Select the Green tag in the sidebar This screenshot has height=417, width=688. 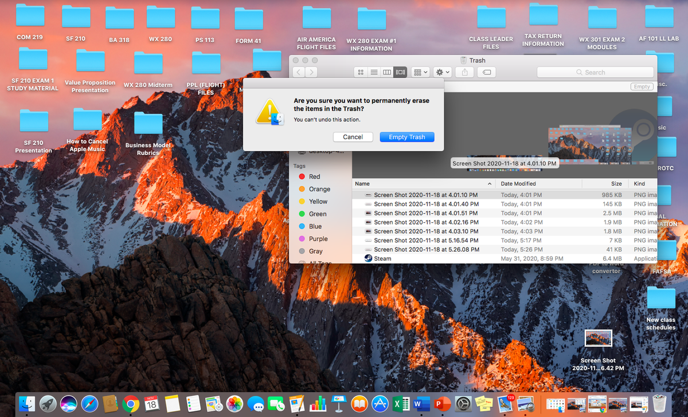[317, 214]
